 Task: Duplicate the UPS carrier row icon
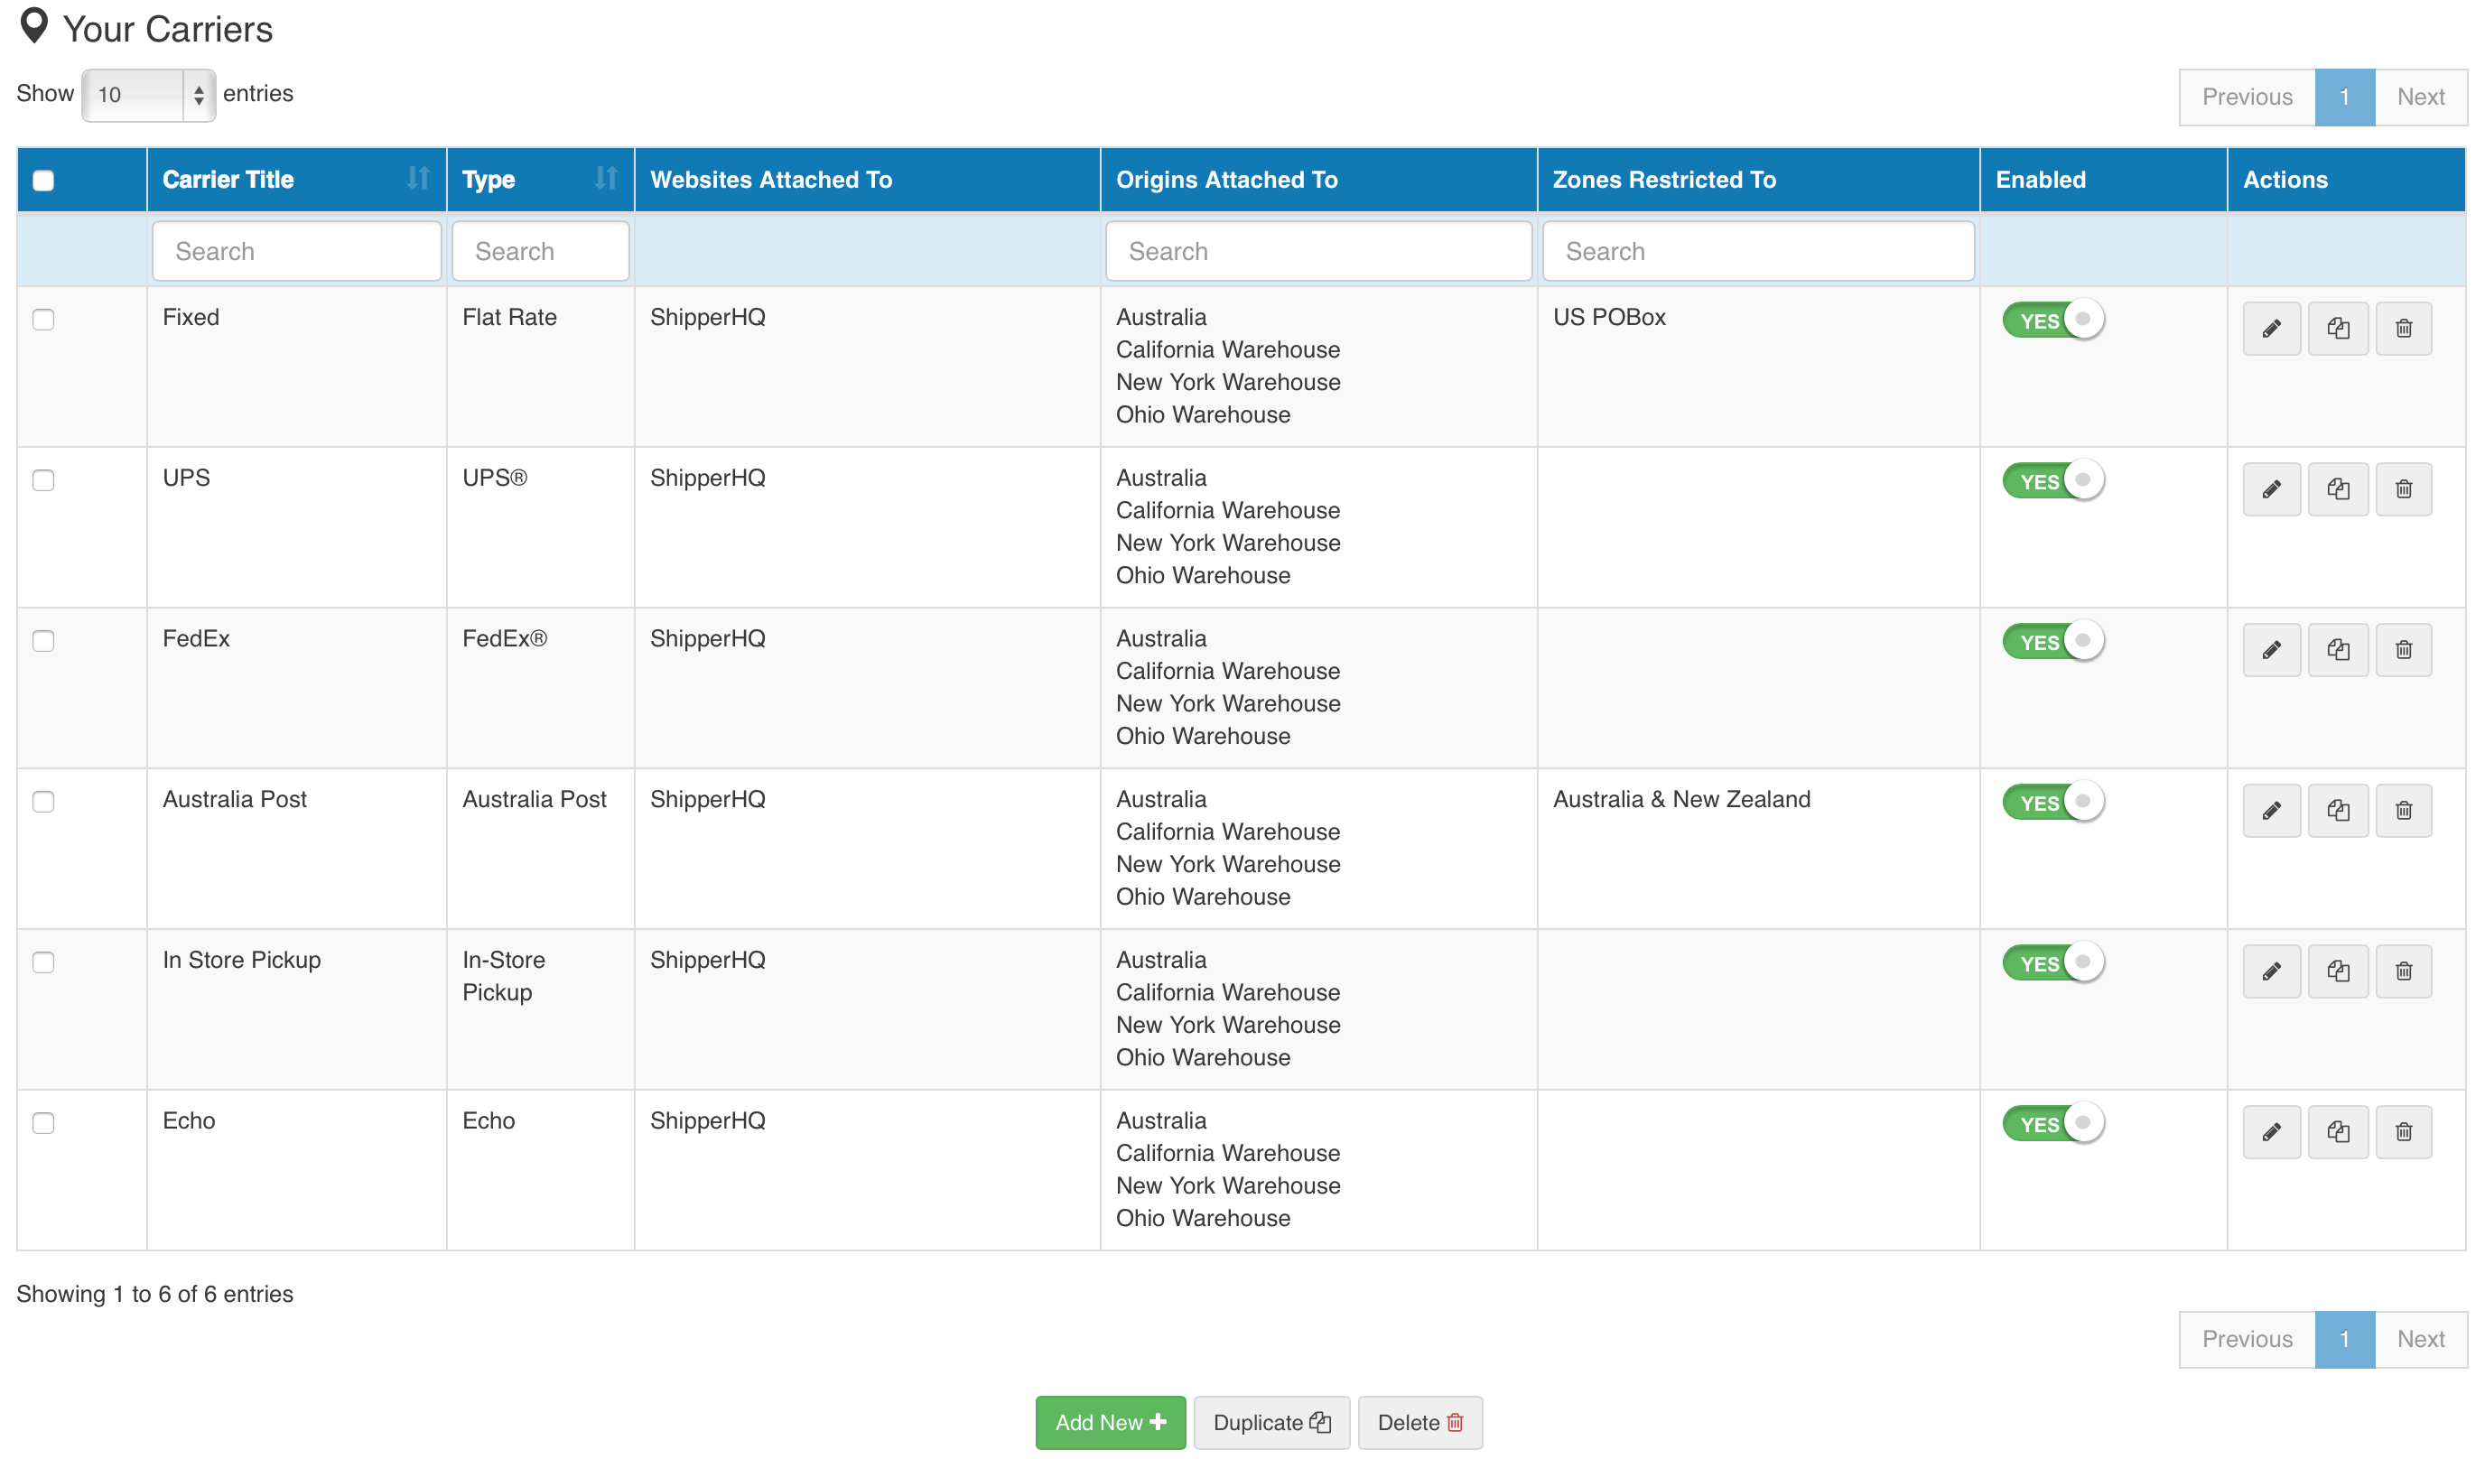click(x=2337, y=489)
